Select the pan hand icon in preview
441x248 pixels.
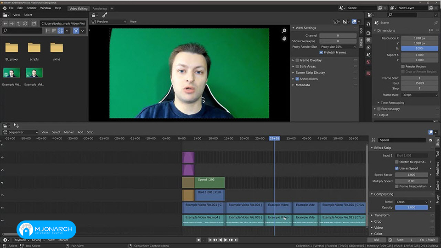click(284, 39)
